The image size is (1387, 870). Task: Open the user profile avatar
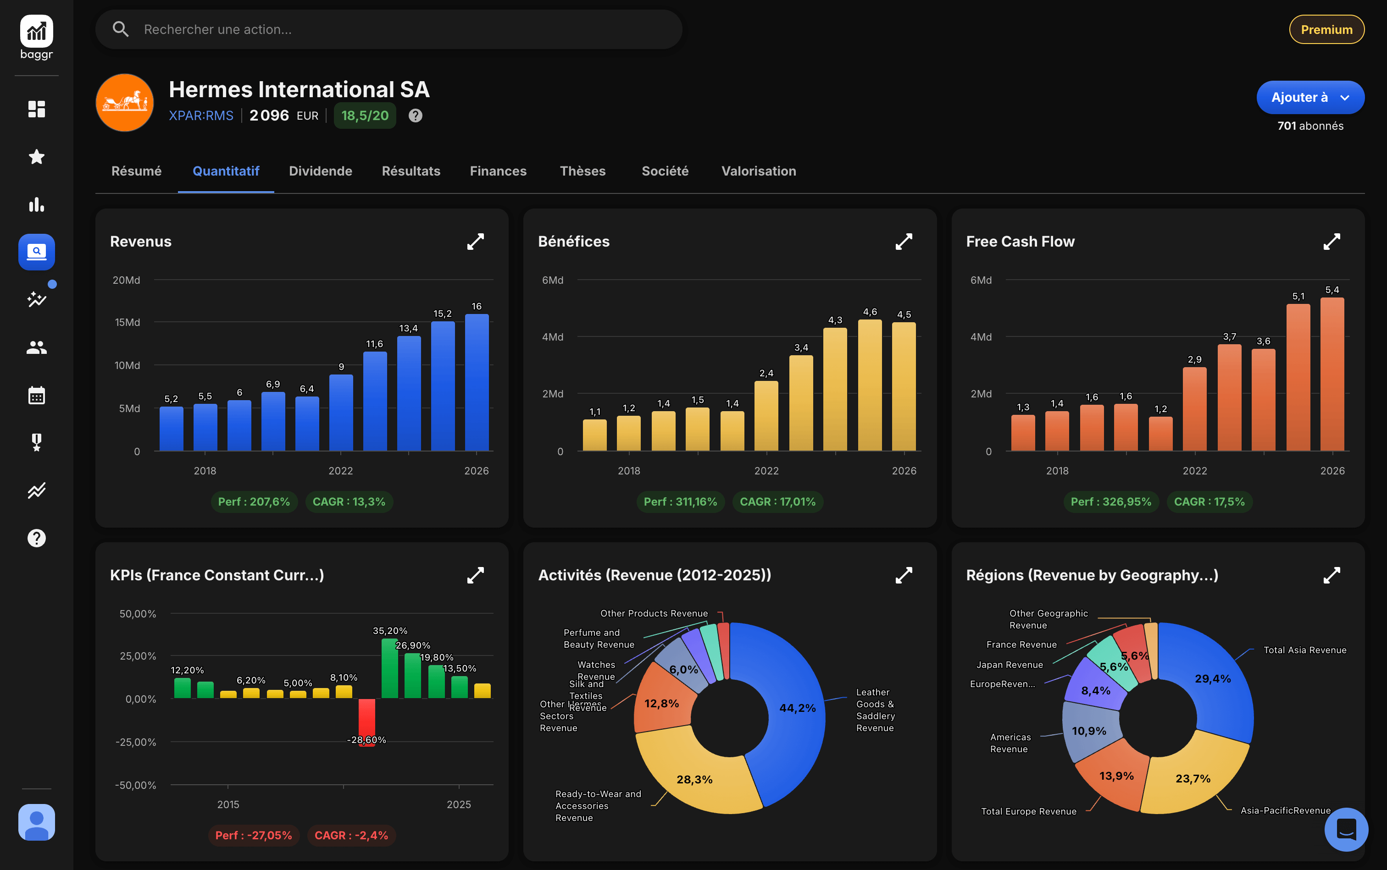(x=36, y=822)
